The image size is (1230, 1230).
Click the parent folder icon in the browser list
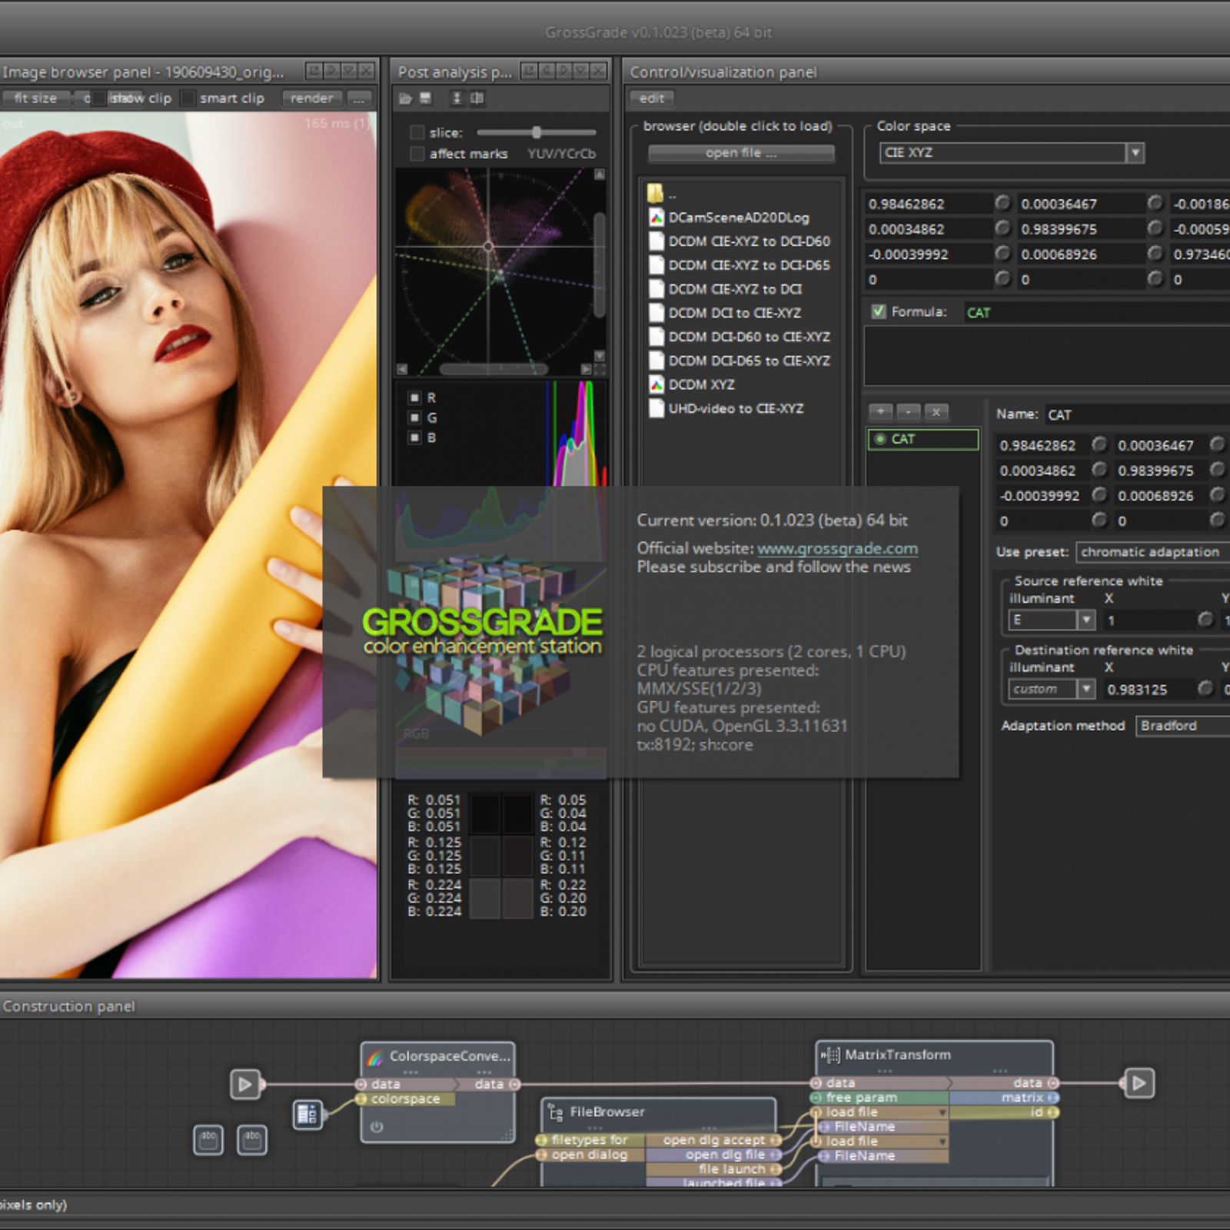[656, 192]
